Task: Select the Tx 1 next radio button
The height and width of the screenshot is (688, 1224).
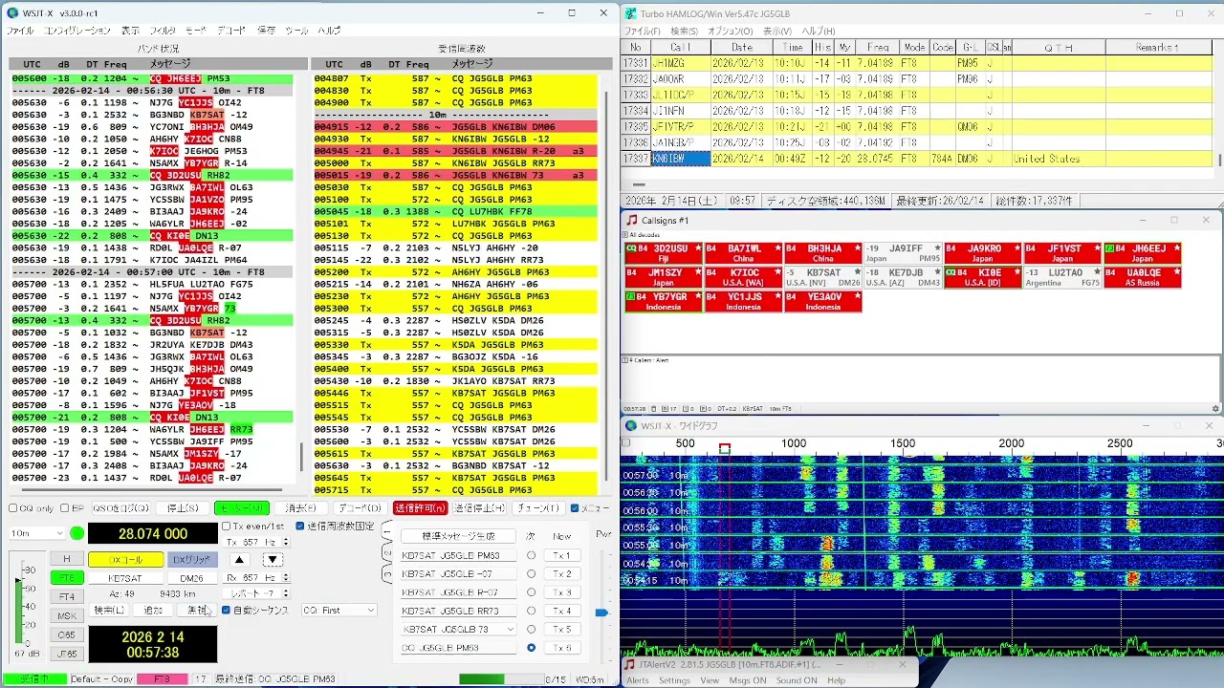Action: (x=531, y=555)
